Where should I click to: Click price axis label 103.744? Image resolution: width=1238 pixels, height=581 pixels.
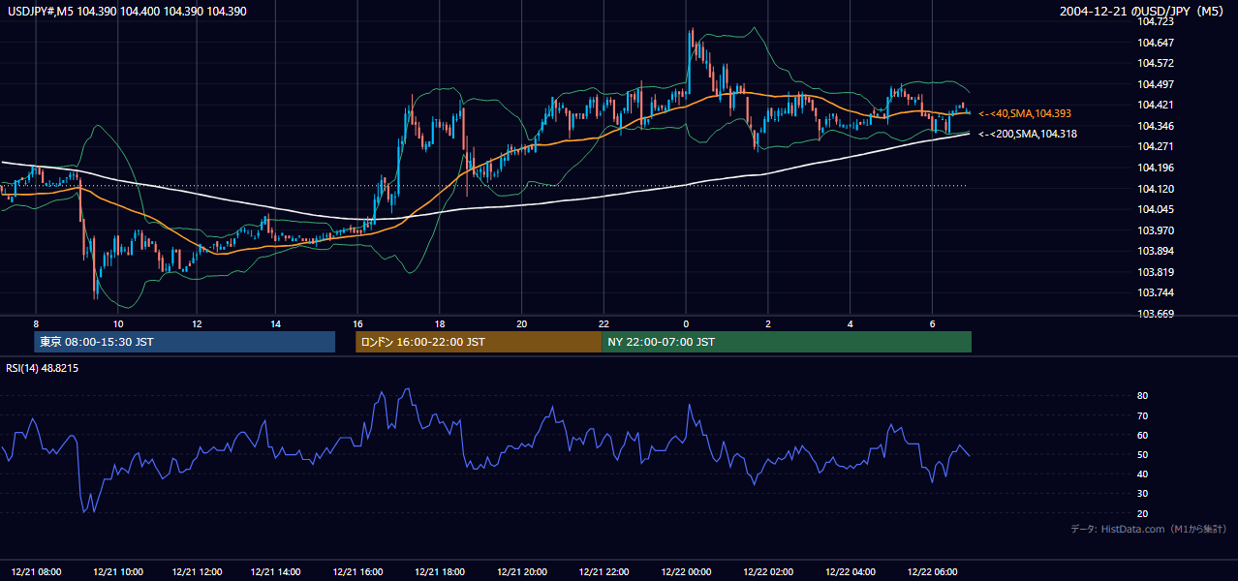(1157, 292)
